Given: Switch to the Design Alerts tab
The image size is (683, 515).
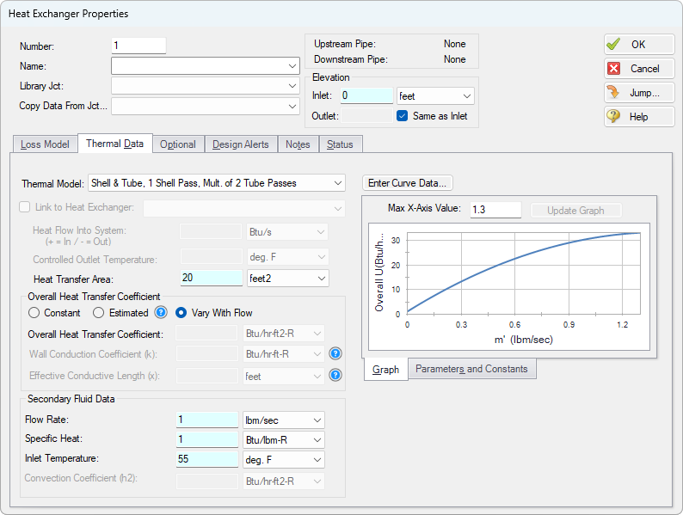Looking at the screenshot, I should pos(241,144).
